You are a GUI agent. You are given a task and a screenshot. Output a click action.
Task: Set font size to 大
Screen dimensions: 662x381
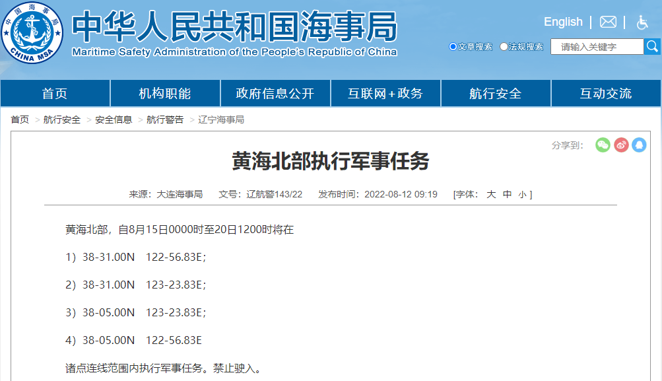pos(490,194)
